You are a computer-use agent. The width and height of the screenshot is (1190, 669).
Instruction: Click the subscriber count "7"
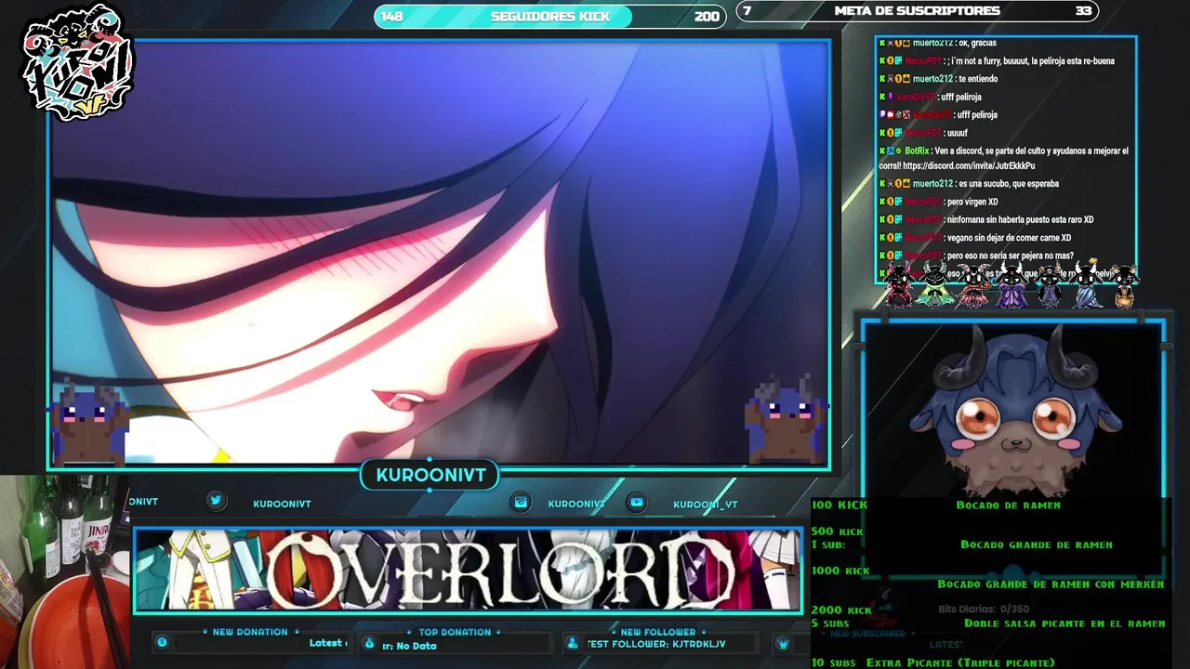[x=747, y=11]
